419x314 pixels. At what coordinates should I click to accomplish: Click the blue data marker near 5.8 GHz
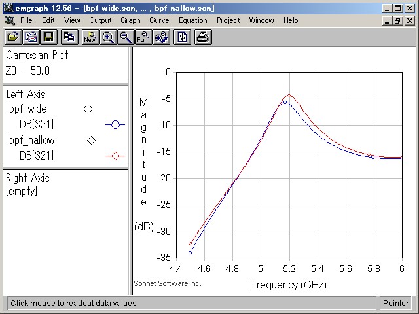373,157
